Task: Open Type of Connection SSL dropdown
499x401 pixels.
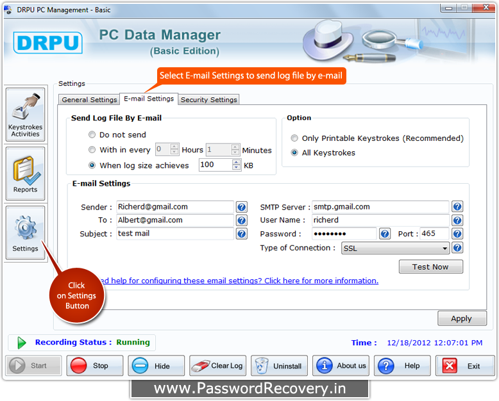Action: coord(395,248)
